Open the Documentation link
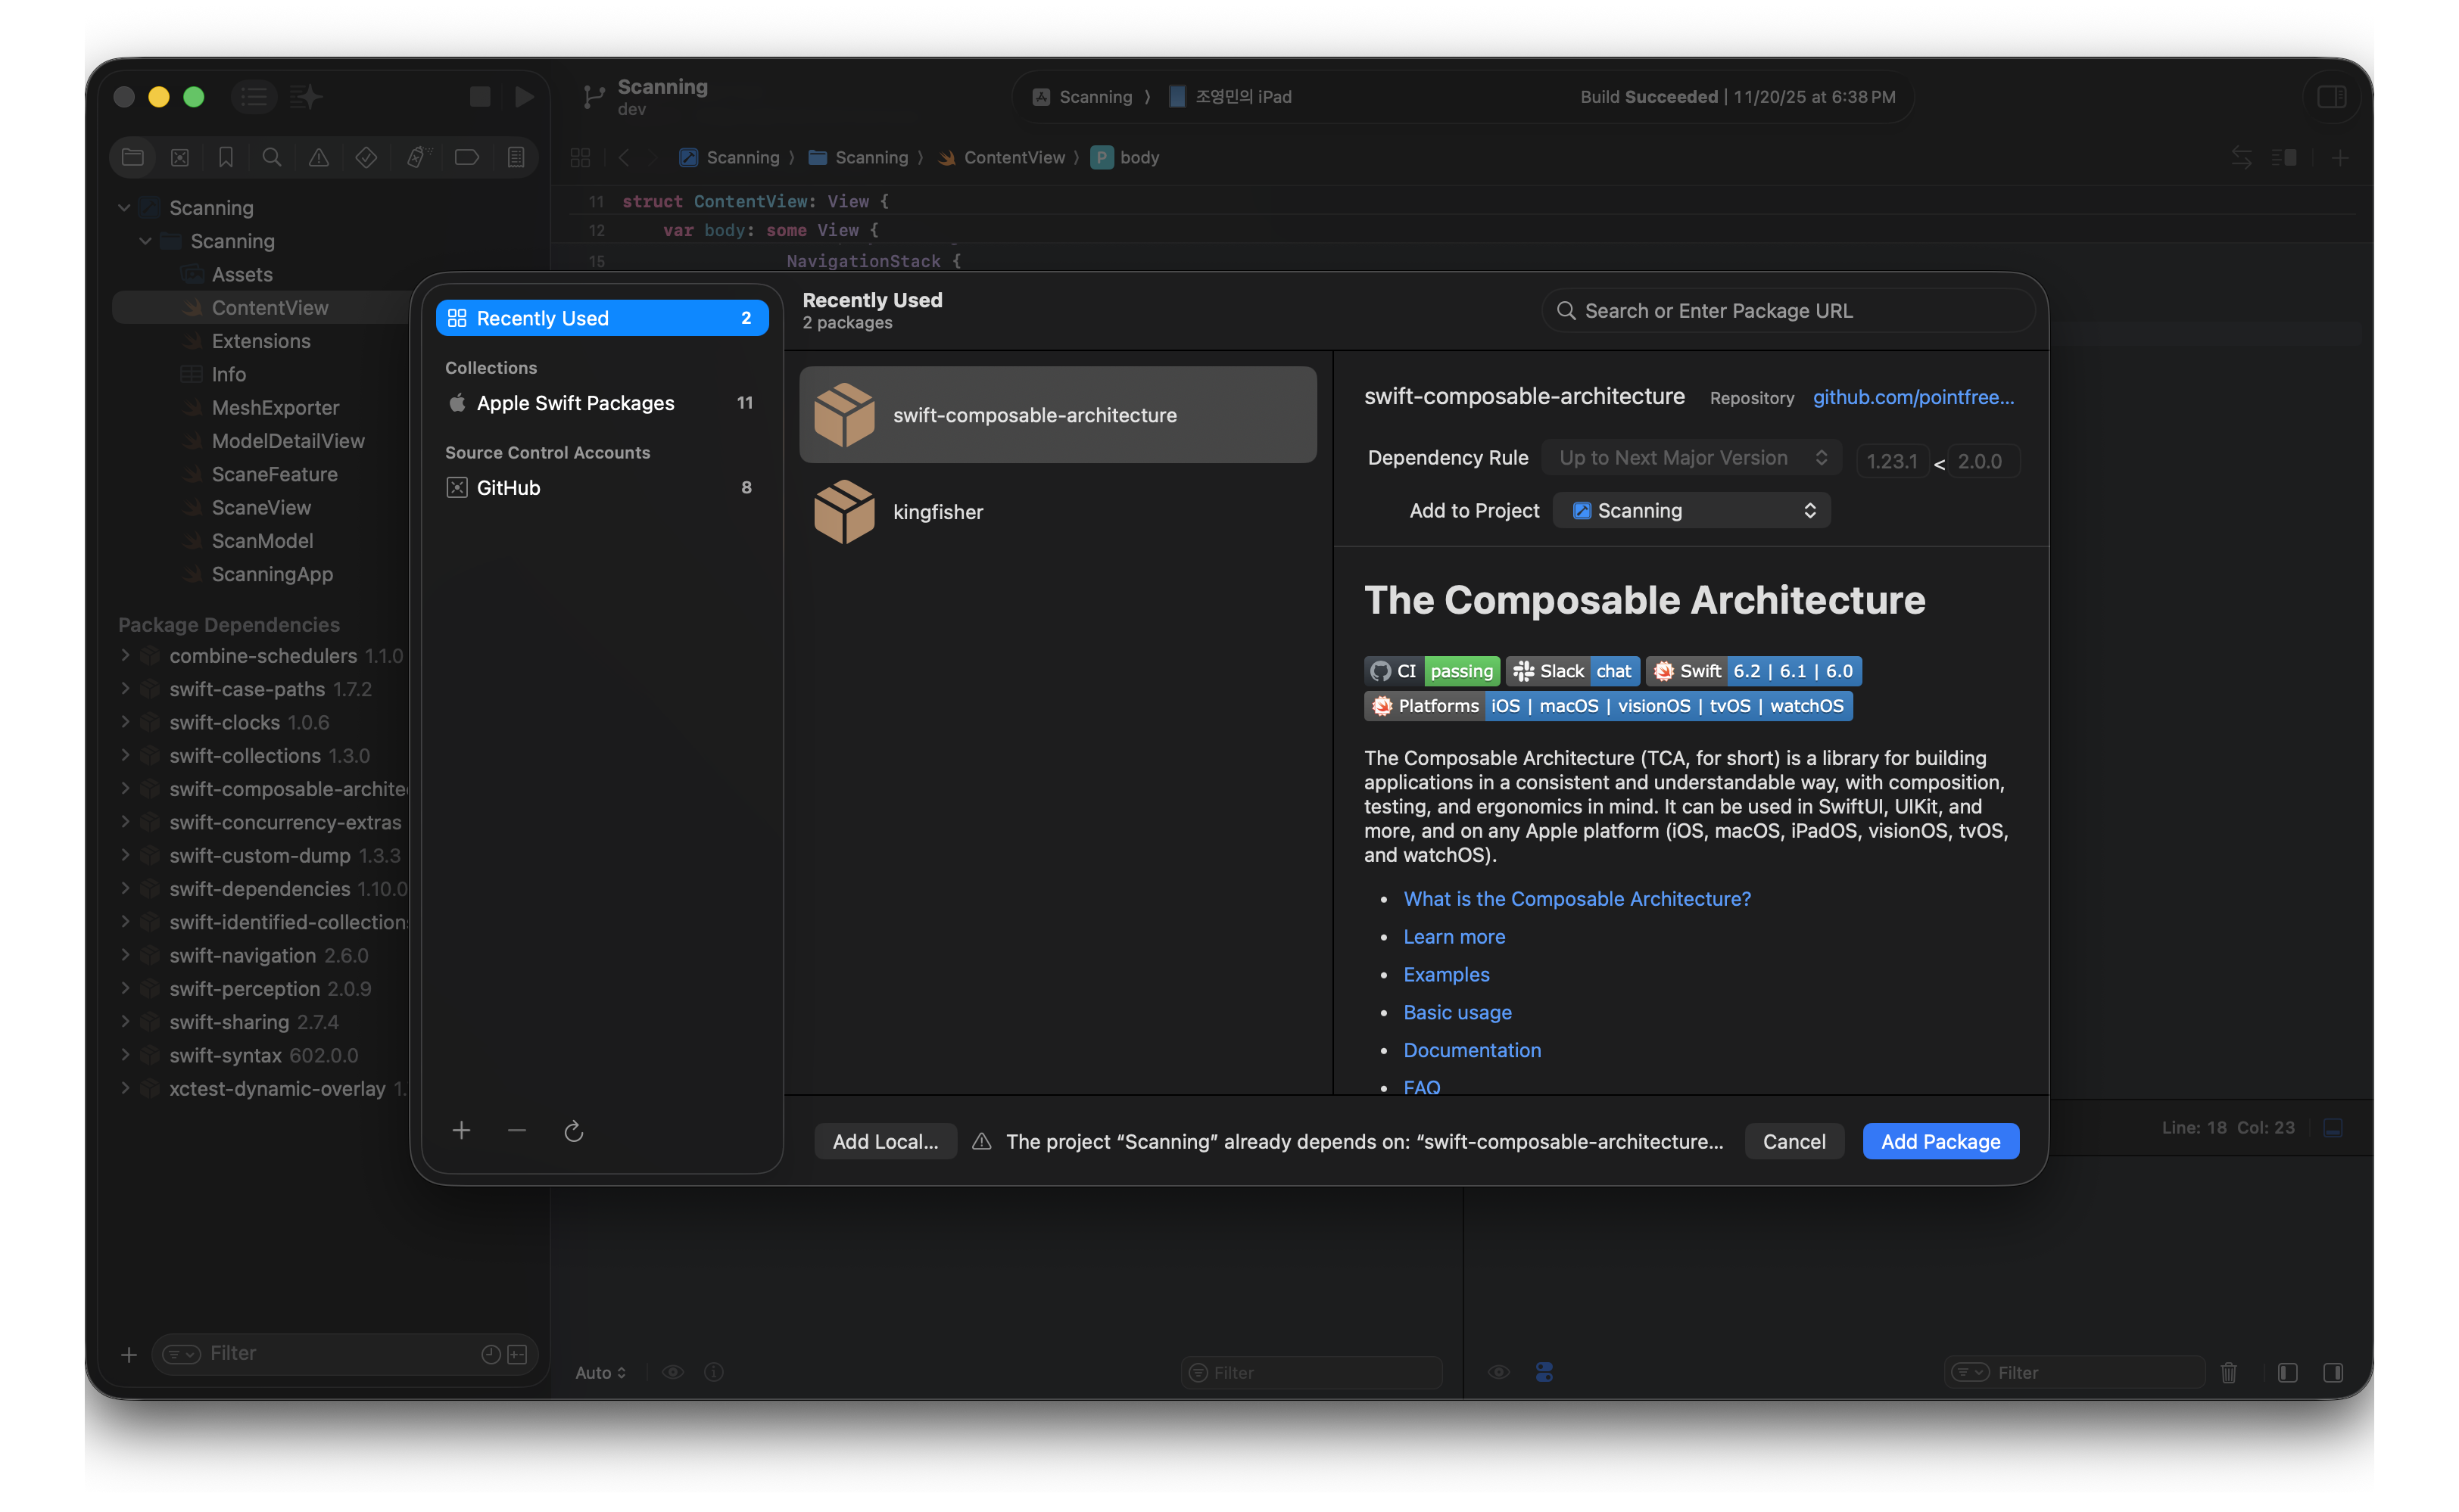Image resolution: width=2459 pixels, height=1512 pixels. (1472, 1050)
